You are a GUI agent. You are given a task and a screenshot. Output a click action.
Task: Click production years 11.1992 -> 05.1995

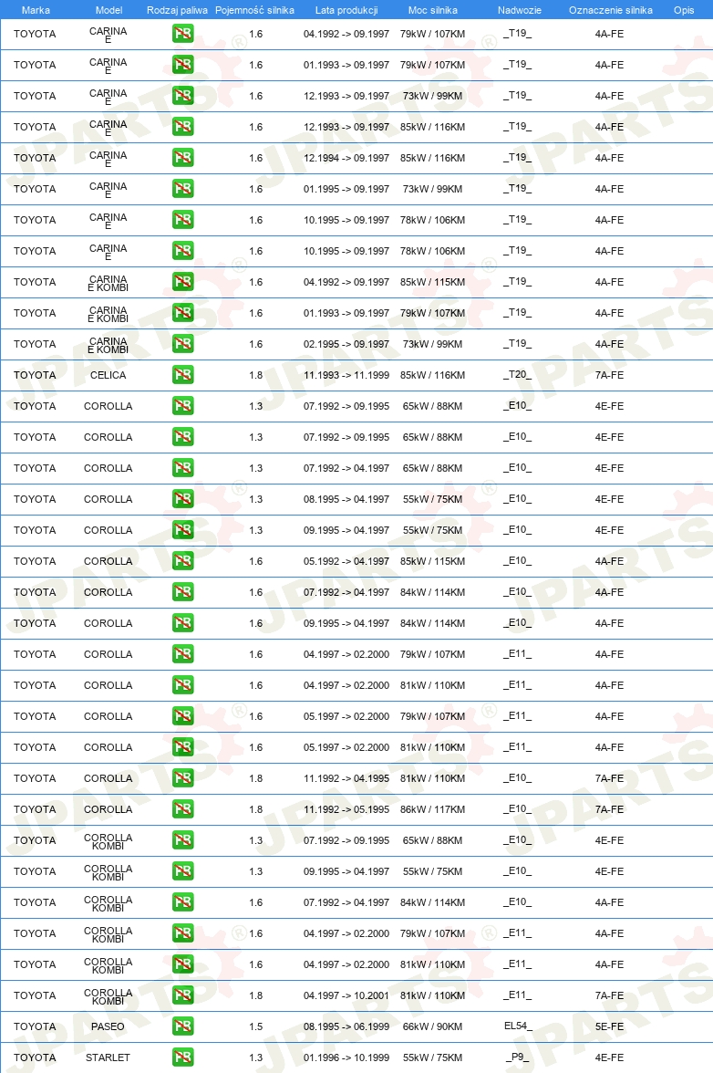pyautogui.click(x=346, y=809)
